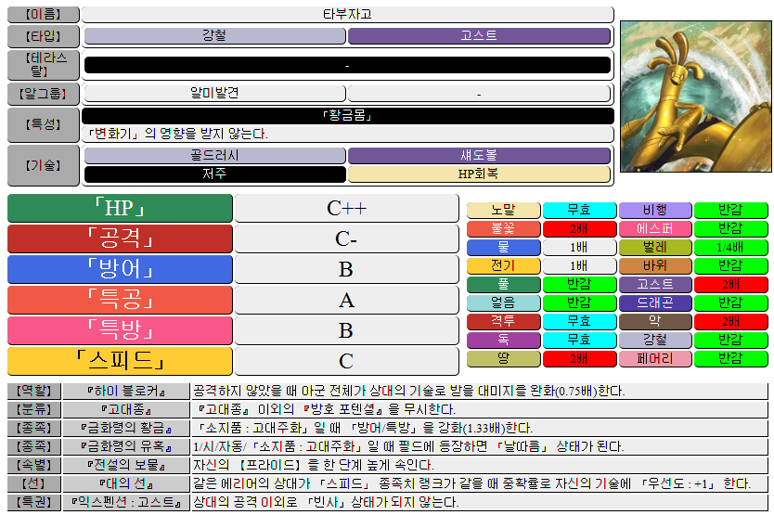Click the 「황금몸」 ability bar
The height and width of the screenshot is (515, 774).
point(347,116)
